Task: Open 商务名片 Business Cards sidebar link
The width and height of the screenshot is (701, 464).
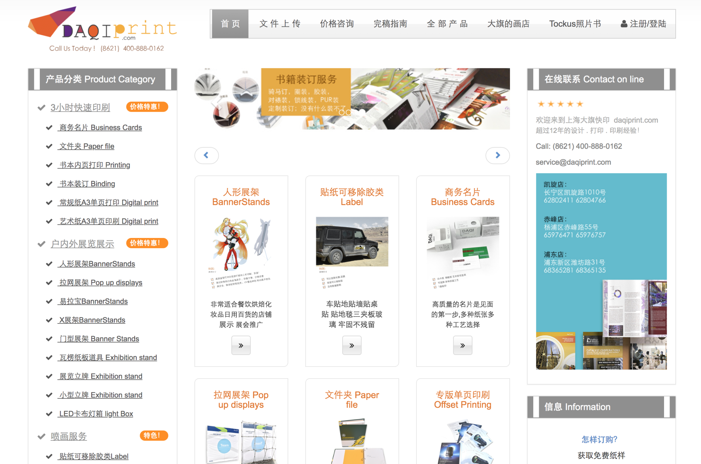Action: pyautogui.click(x=100, y=128)
